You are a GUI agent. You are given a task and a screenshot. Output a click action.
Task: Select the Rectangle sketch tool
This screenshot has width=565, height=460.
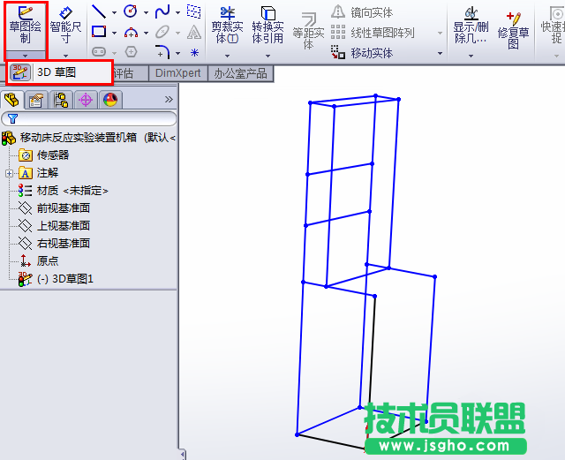click(x=98, y=33)
